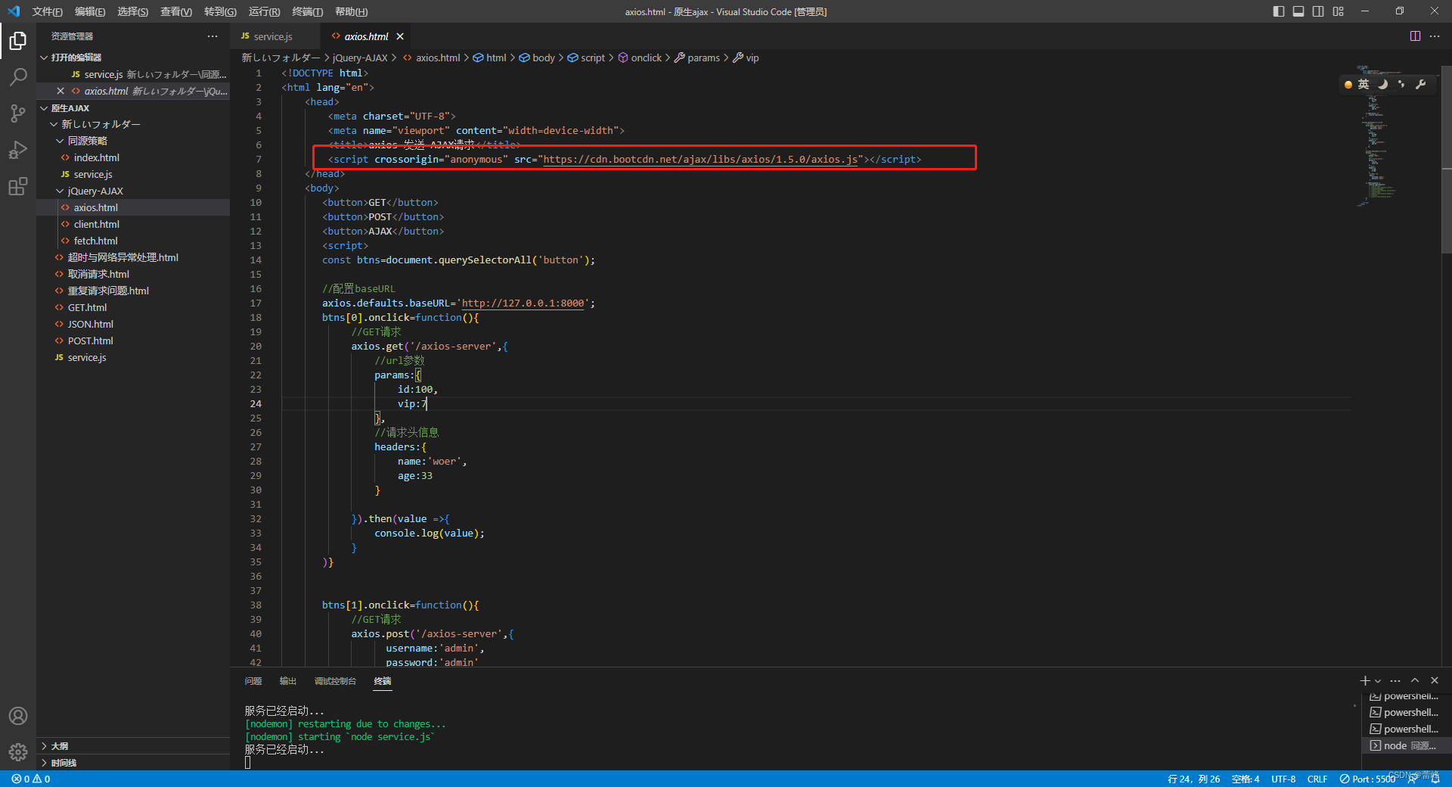1452x787 pixels.
Task: Open editor more actions ellipsis
Action: 1435,36
